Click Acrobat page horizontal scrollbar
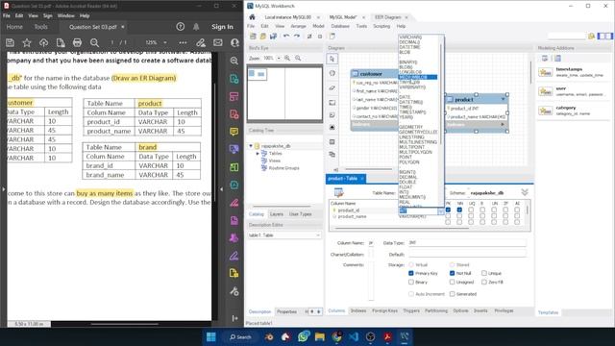The height and width of the screenshot is (346, 615). pyautogui.click(x=124, y=324)
